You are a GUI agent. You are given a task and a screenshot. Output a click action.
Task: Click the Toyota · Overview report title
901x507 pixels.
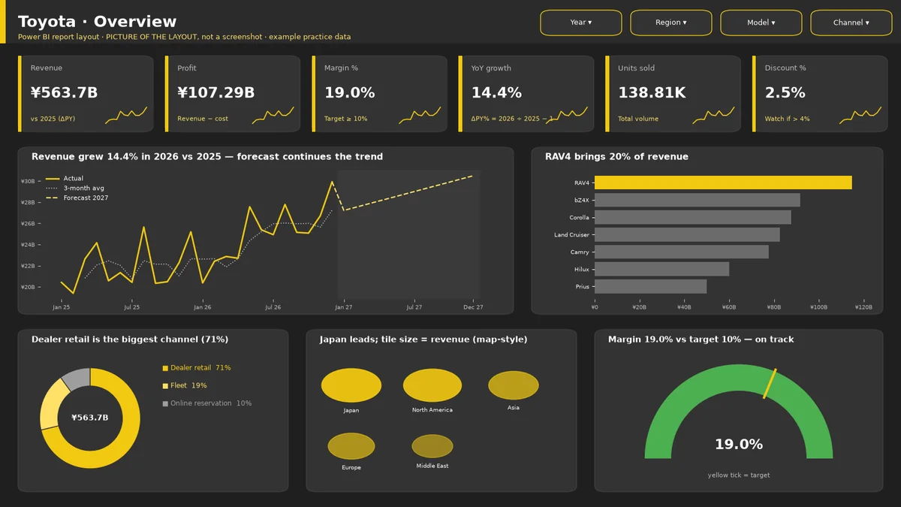(97, 22)
